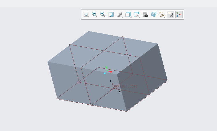Repaint the graphics window
Image resolution: width=217 pixels, height=131 pixels.
point(111,14)
